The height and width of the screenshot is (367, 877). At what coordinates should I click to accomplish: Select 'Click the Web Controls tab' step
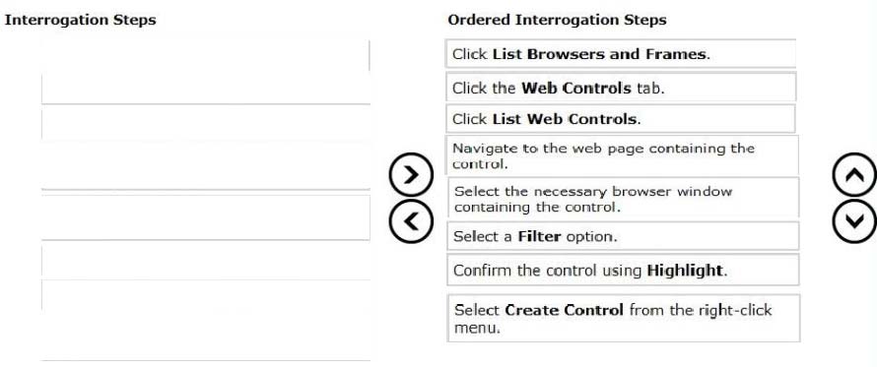point(621,88)
